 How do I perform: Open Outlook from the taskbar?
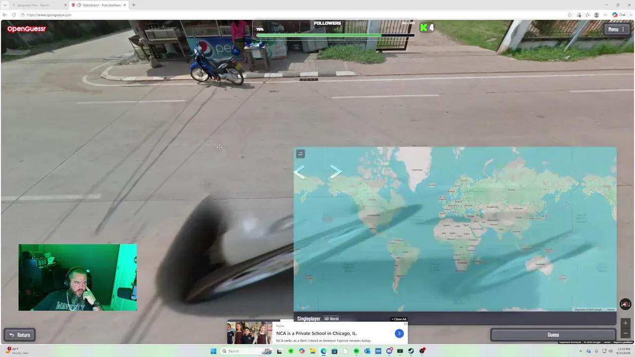(x=367, y=351)
